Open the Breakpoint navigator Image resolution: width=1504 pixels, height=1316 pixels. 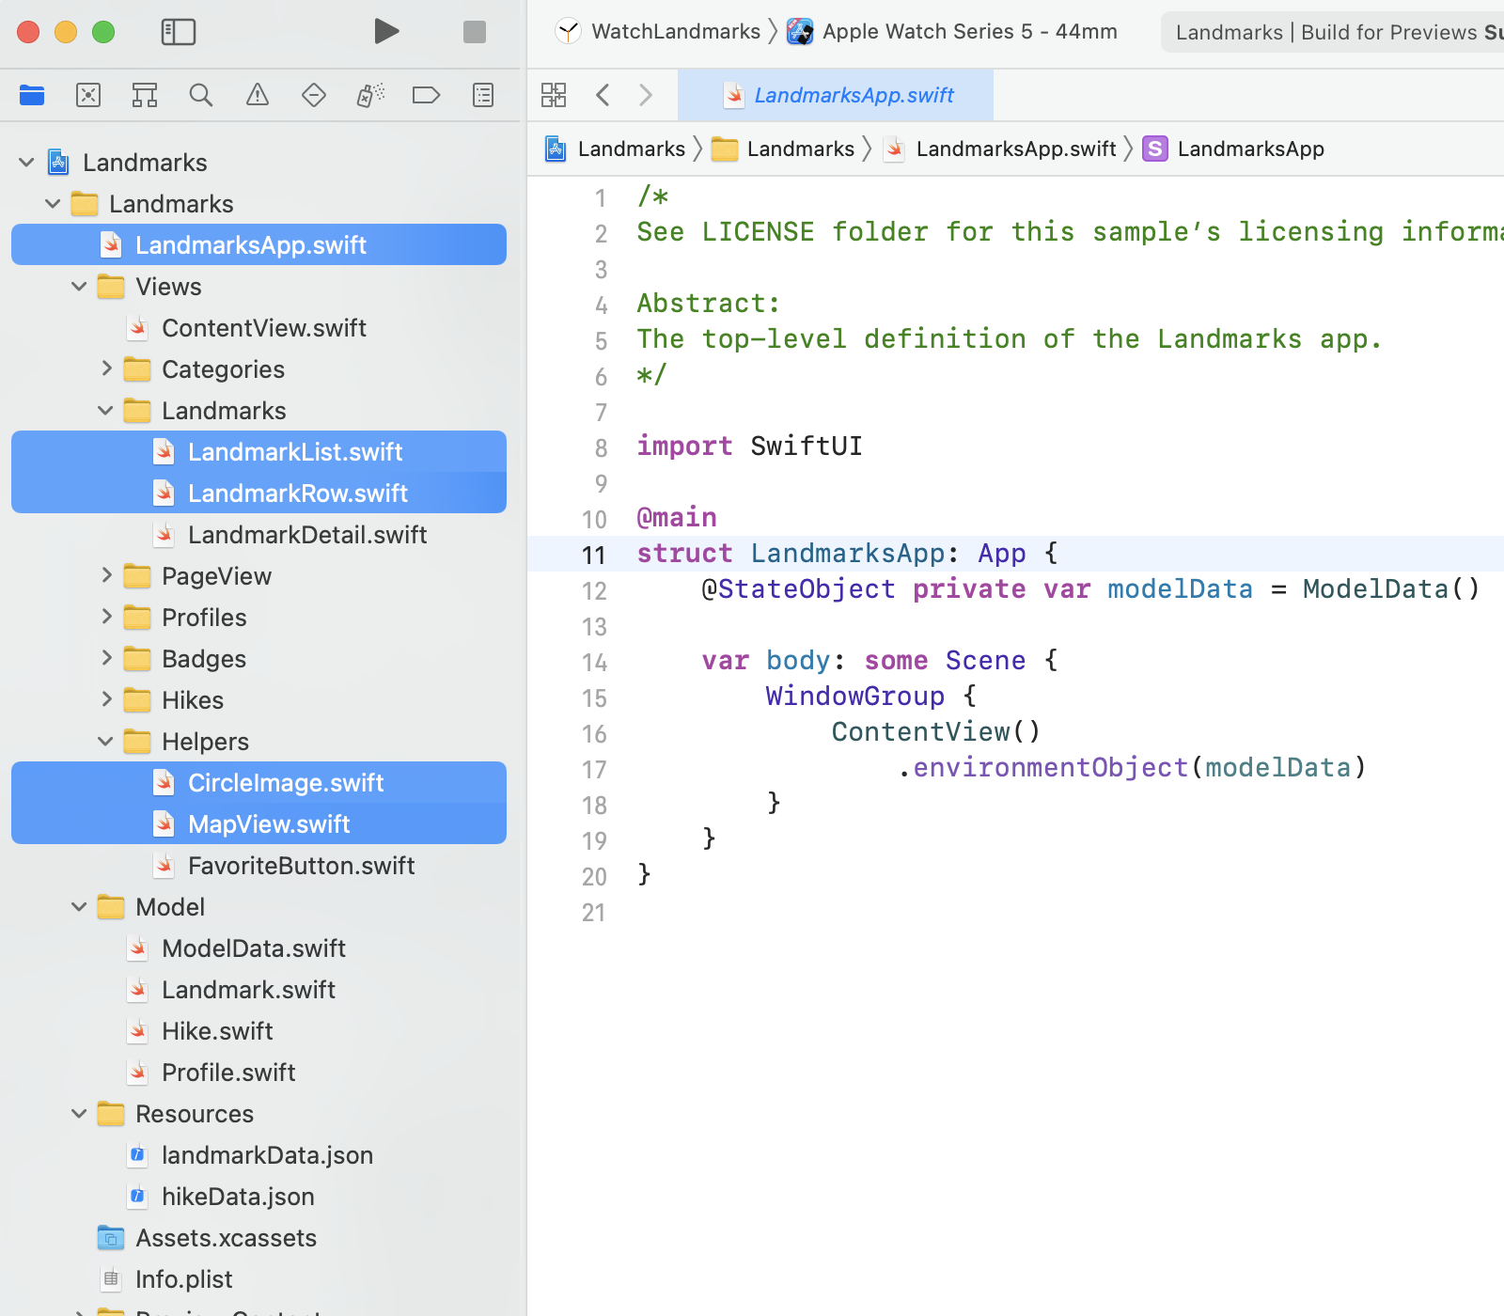427,95
